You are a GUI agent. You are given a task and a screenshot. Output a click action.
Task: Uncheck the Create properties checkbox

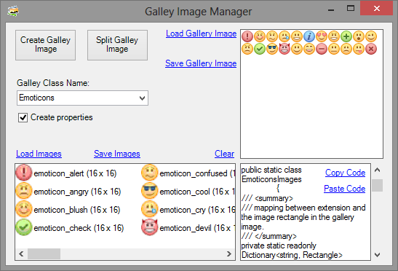(x=23, y=118)
